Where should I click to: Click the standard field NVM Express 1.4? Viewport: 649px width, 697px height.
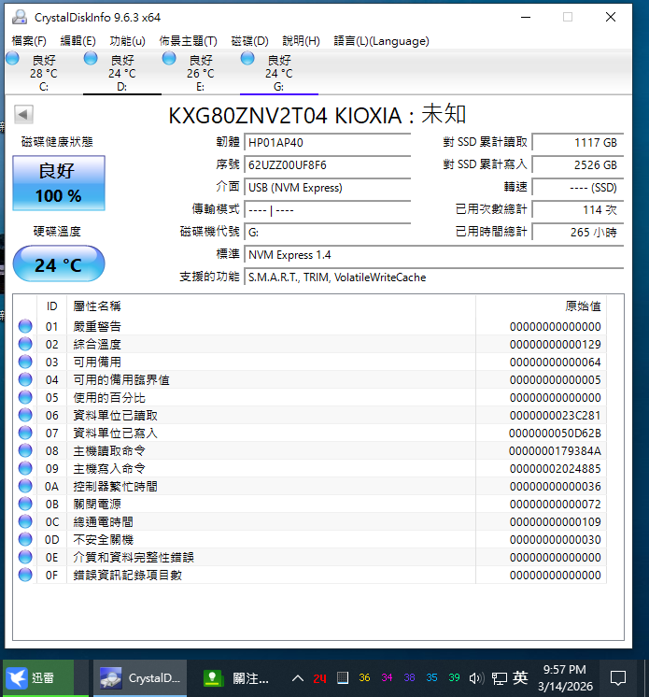click(433, 255)
